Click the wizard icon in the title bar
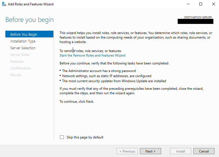219x157 pixels. click(4, 4)
